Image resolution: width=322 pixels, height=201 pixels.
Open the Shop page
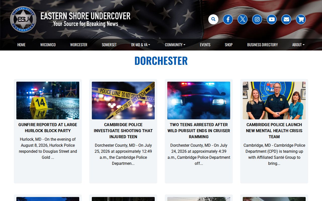[229, 45]
